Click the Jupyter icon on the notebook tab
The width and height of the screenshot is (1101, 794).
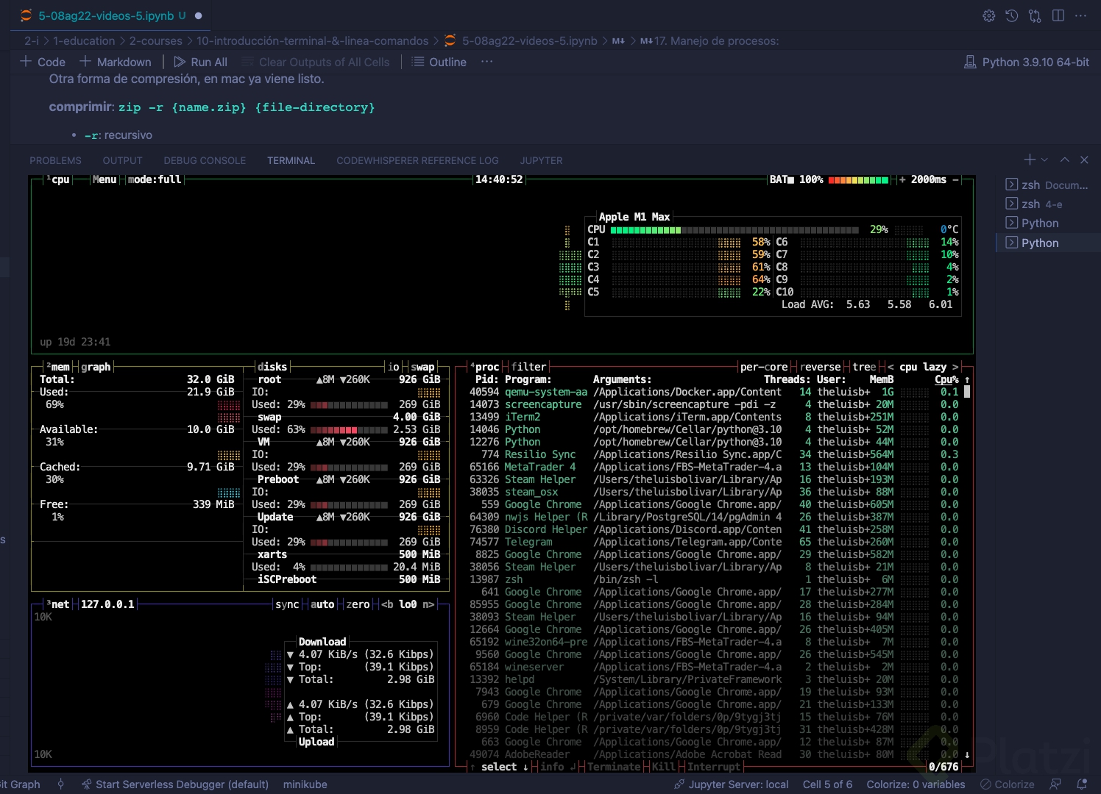point(26,15)
